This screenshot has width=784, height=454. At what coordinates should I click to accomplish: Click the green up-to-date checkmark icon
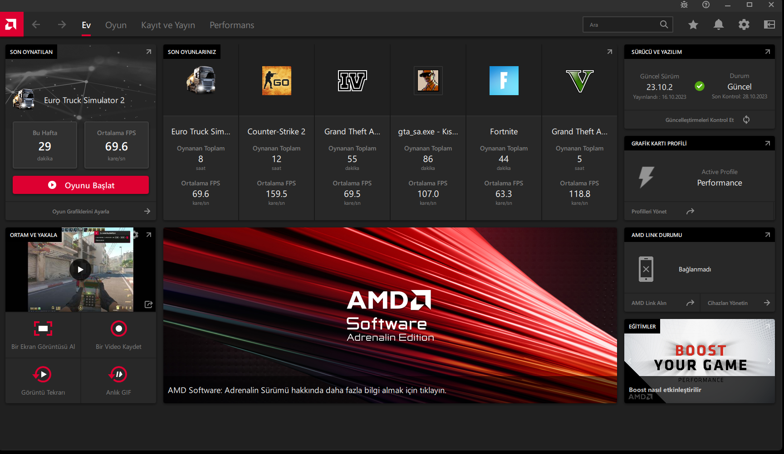(700, 86)
